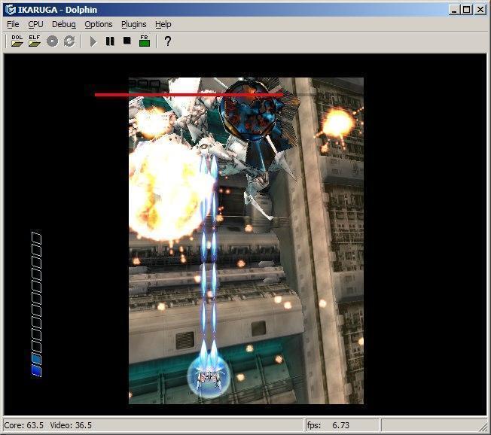
Task: Click the refresh arrows toolbar icon
Action: click(x=69, y=41)
